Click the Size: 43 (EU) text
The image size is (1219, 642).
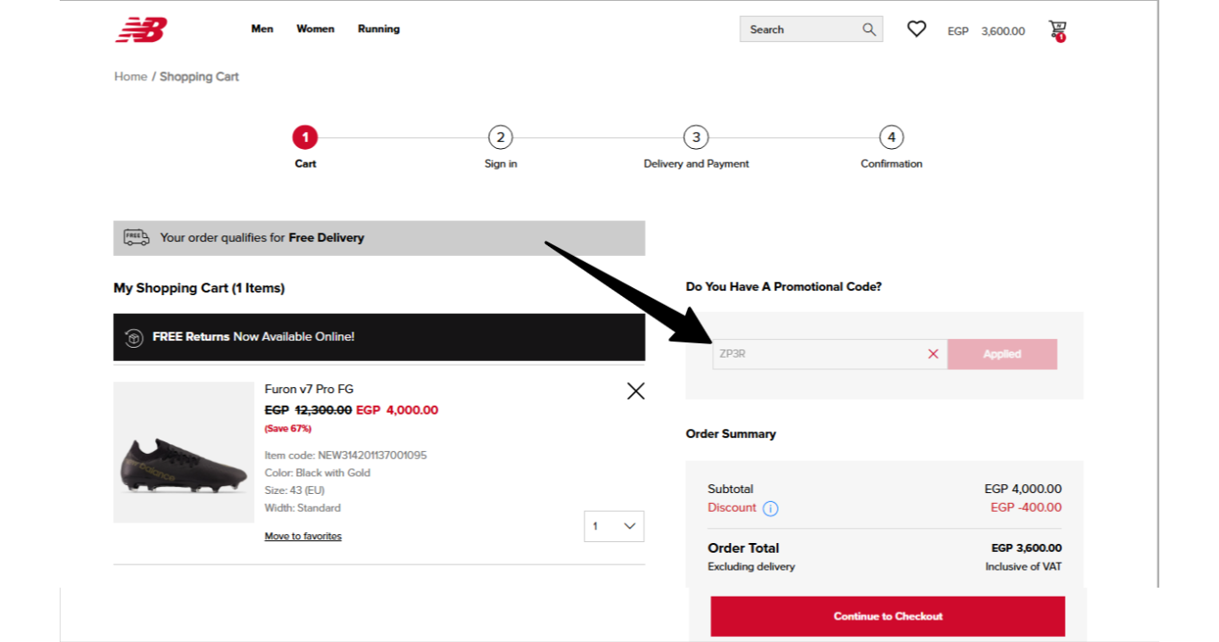point(296,490)
